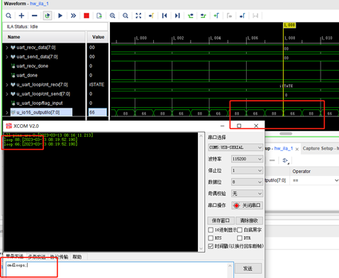Open the 停止位 stop bit dropdown
339x278 pixels.
(247, 170)
